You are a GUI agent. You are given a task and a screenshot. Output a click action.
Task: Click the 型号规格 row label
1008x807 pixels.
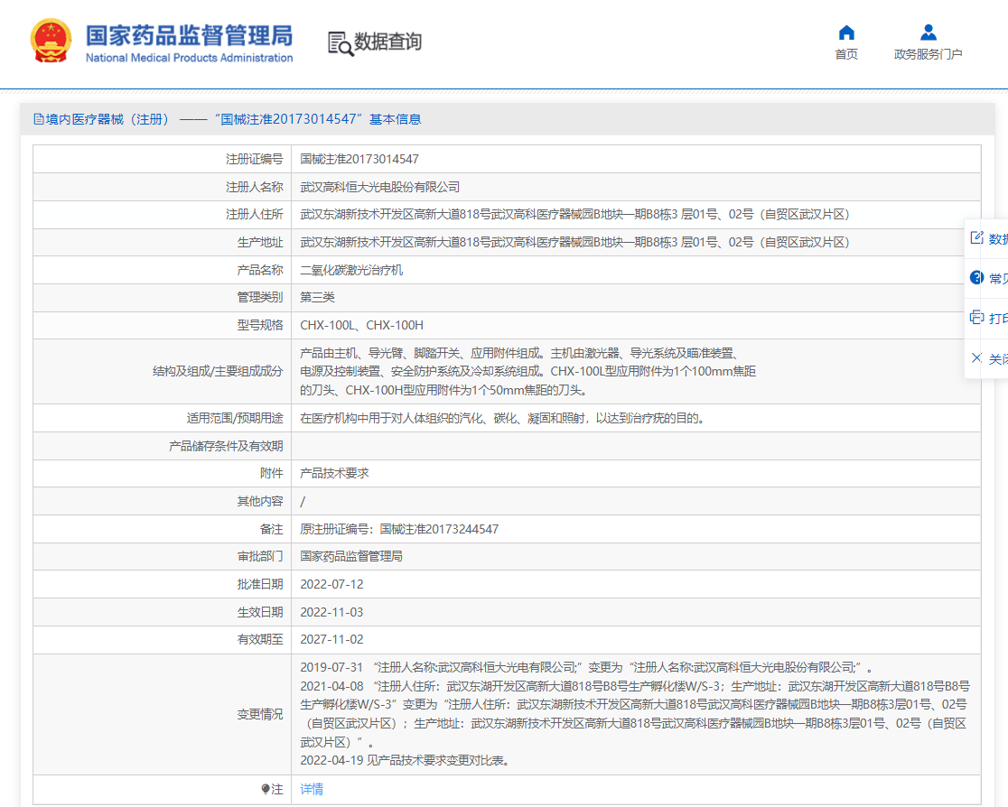pos(260,325)
